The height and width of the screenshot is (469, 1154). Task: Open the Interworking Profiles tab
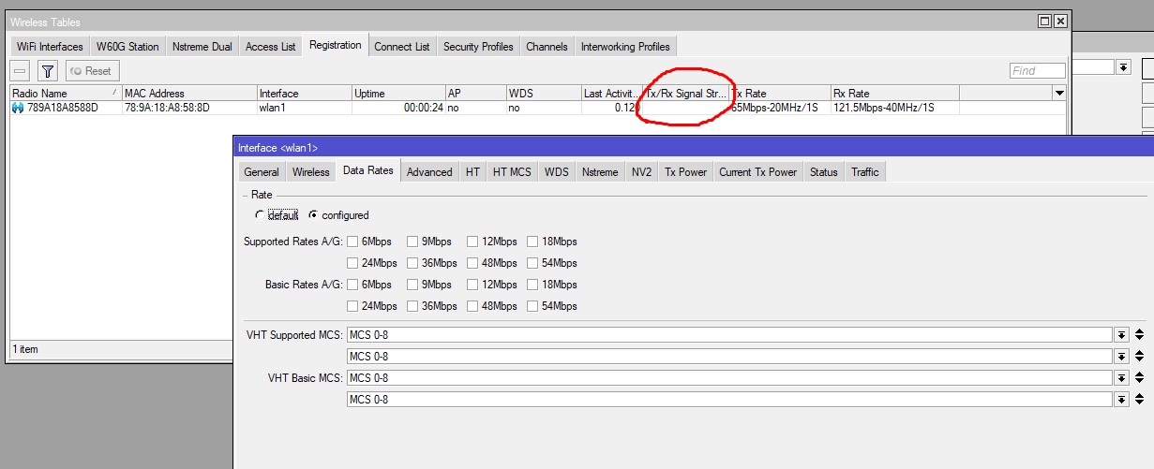[x=625, y=46]
